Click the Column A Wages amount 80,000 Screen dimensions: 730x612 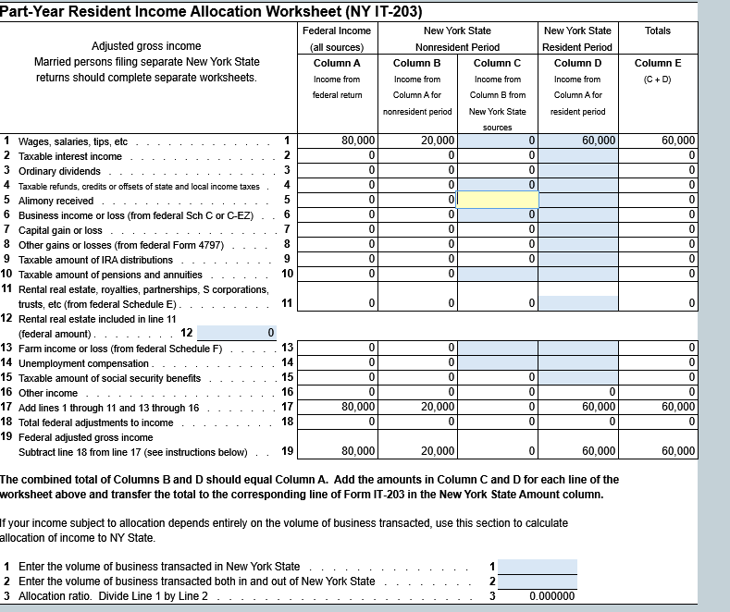(x=358, y=141)
